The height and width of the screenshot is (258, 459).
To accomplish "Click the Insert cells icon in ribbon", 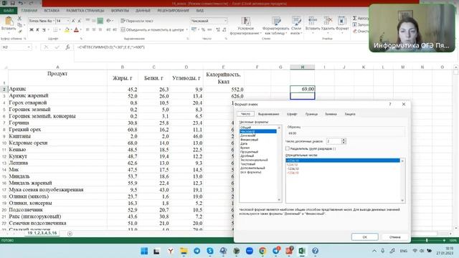I will tap(313, 21).
